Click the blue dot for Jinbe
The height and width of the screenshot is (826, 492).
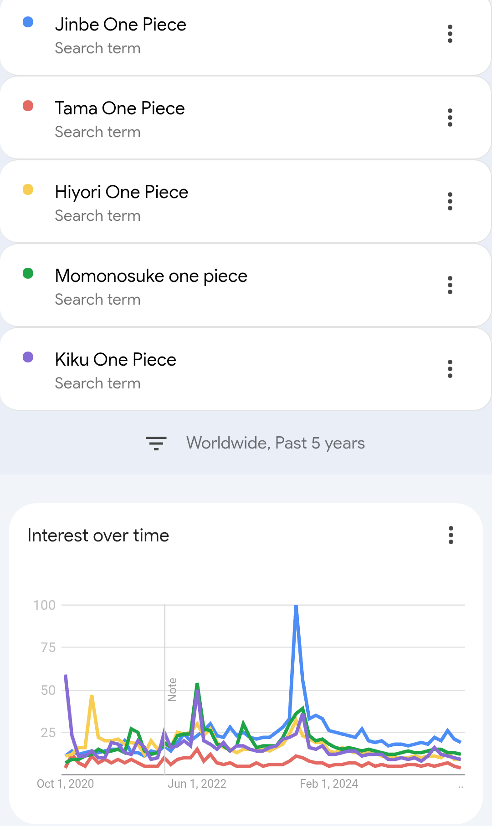pos(28,22)
